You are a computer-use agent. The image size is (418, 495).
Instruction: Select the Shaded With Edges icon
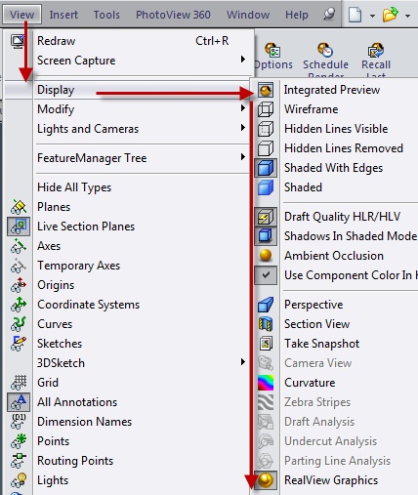tap(266, 168)
